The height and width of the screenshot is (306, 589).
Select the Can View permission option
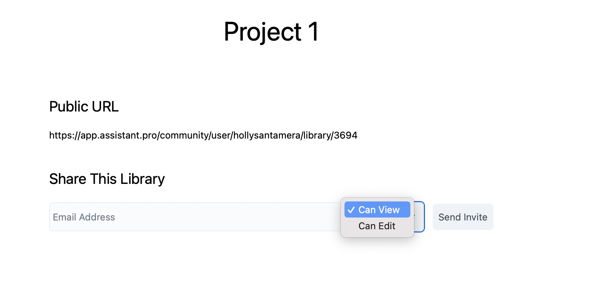point(379,210)
